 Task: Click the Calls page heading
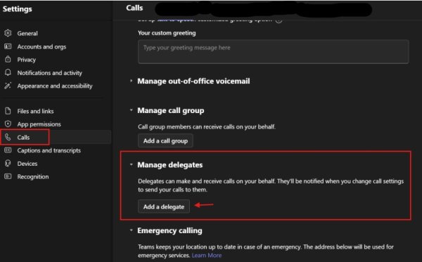pyautogui.click(x=134, y=8)
